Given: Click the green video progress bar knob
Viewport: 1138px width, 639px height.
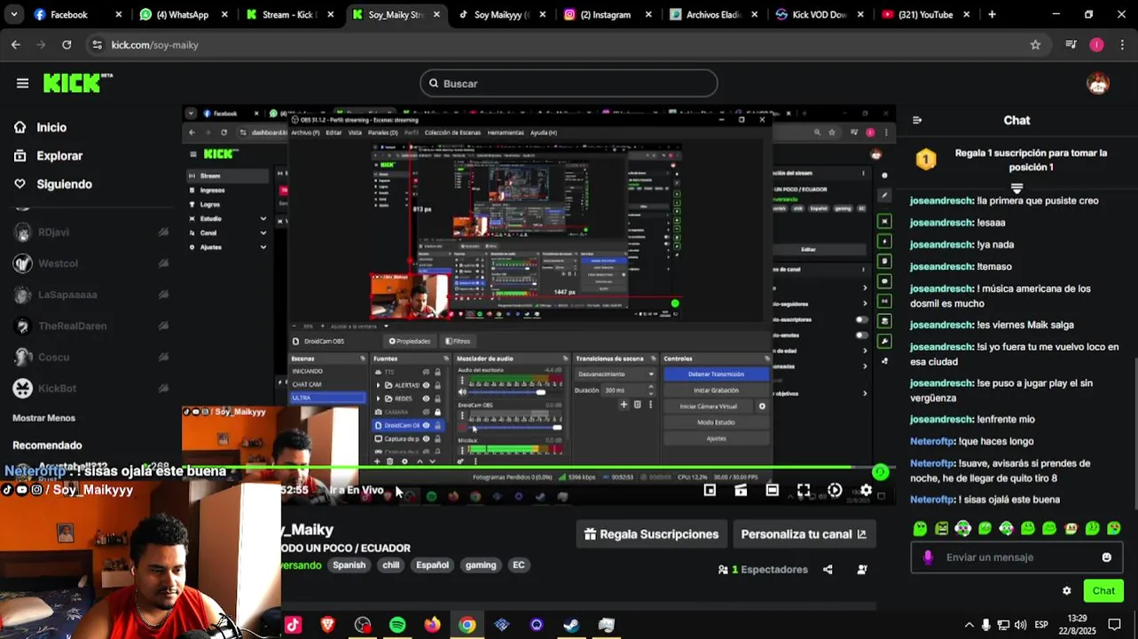Looking at the screenshot, I should click(880, 472).
